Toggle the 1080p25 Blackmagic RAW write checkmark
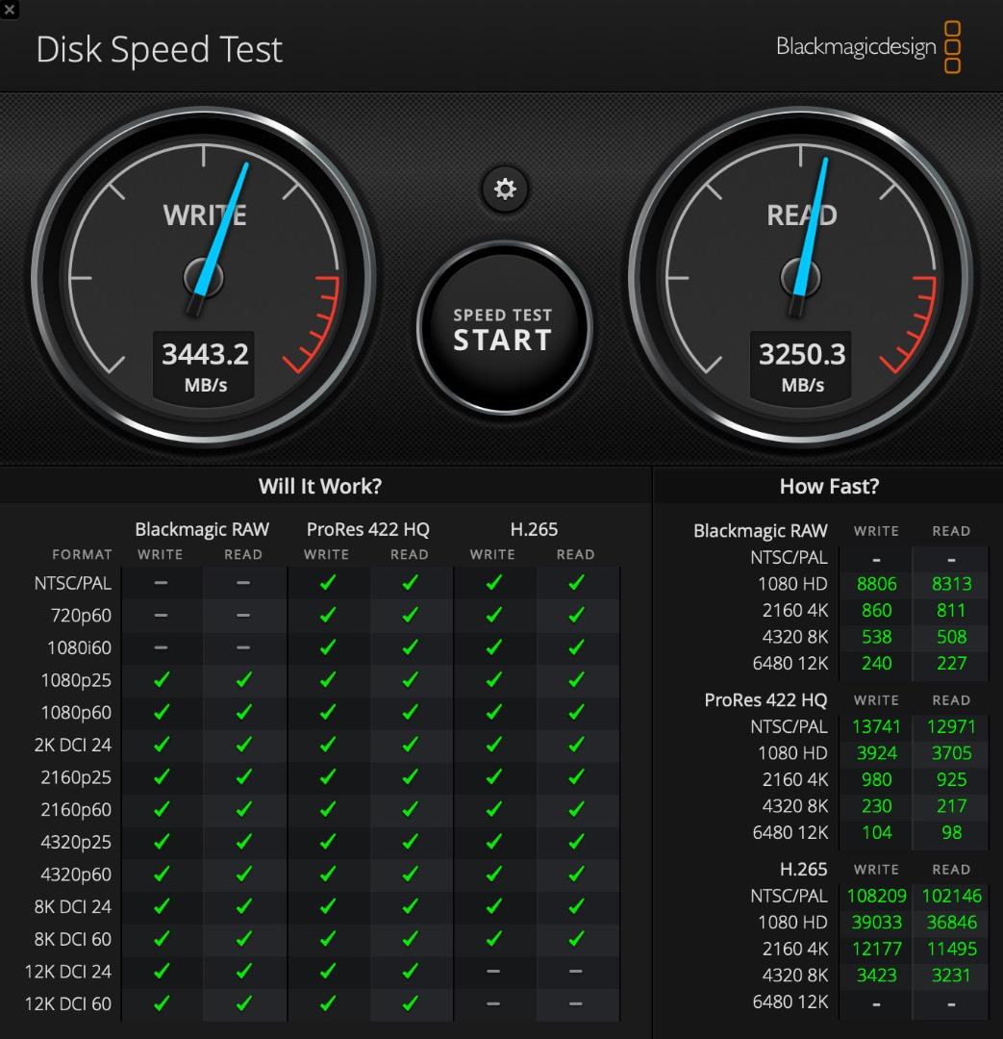 tap(161, 680)
